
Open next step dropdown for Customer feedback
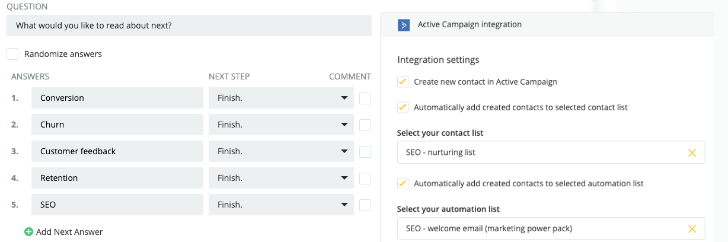(x=281, y=151)
